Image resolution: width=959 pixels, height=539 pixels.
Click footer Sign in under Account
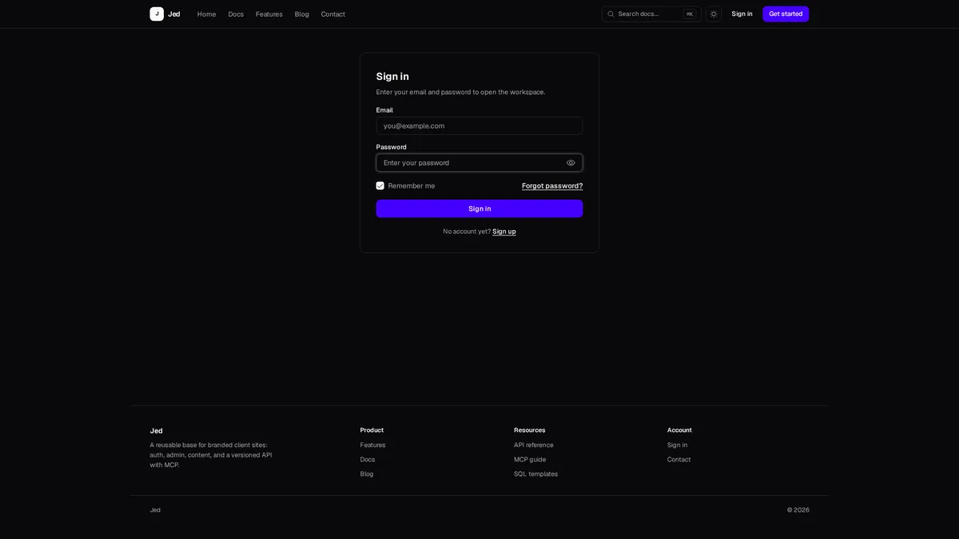click(x=677, y=446)
